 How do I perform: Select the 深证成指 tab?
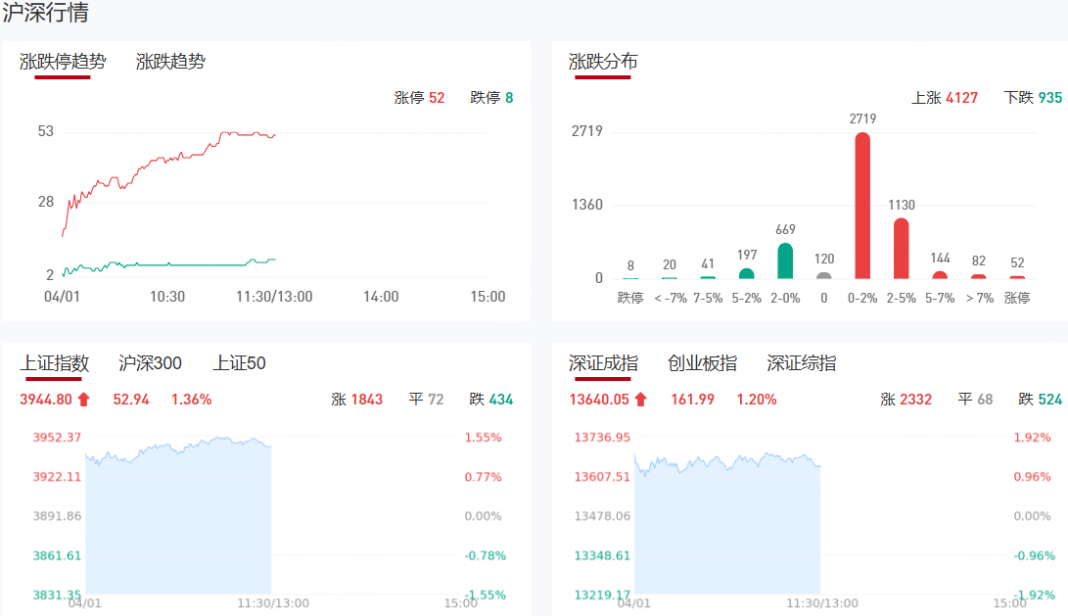click(603, 363)
